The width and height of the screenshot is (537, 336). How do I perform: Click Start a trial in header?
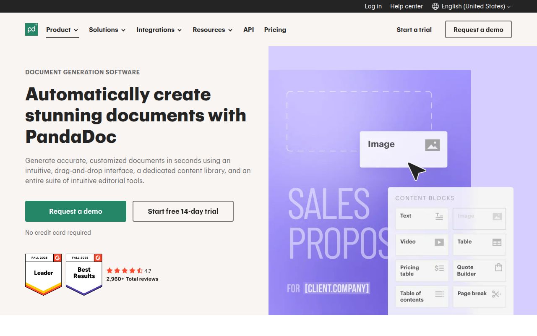coord(414,30)
